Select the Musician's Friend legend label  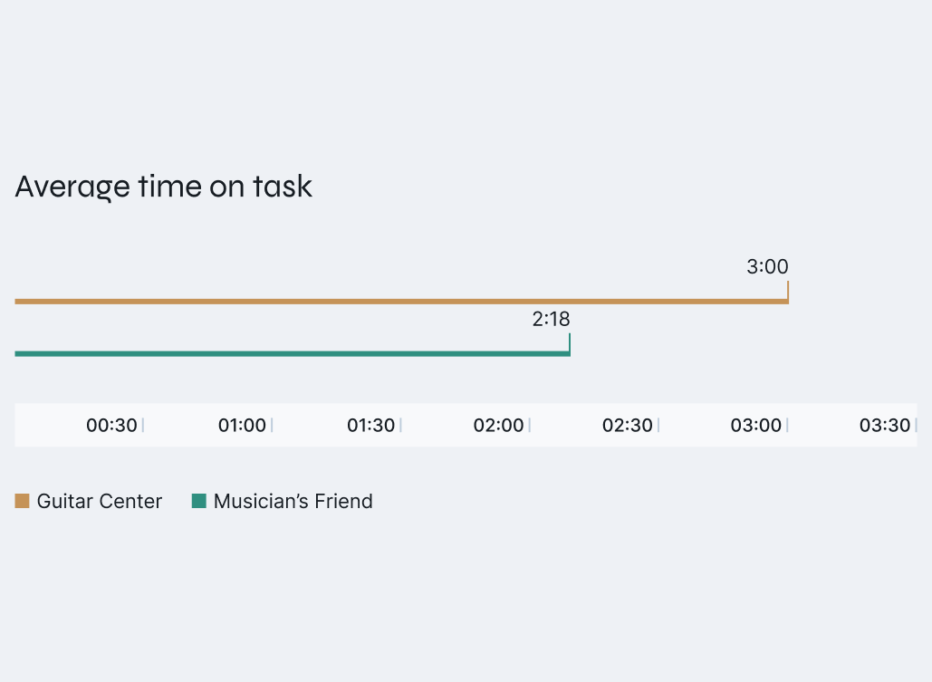click(293, 501)
